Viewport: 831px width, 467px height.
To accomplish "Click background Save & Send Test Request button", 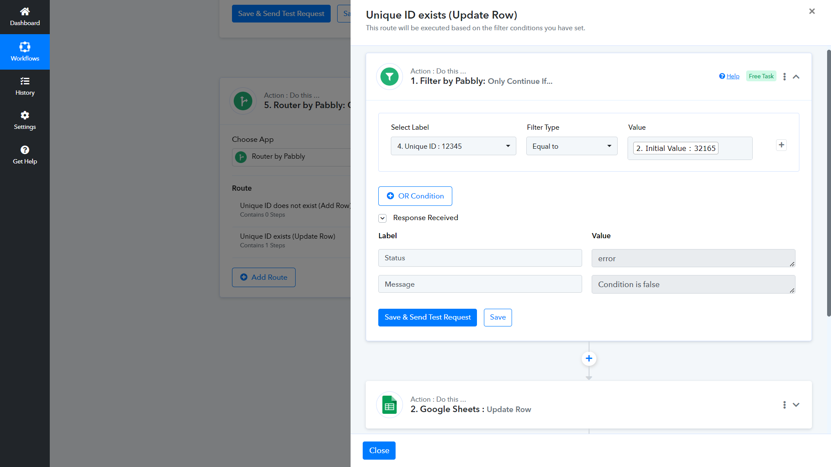I will pos(281,14).
